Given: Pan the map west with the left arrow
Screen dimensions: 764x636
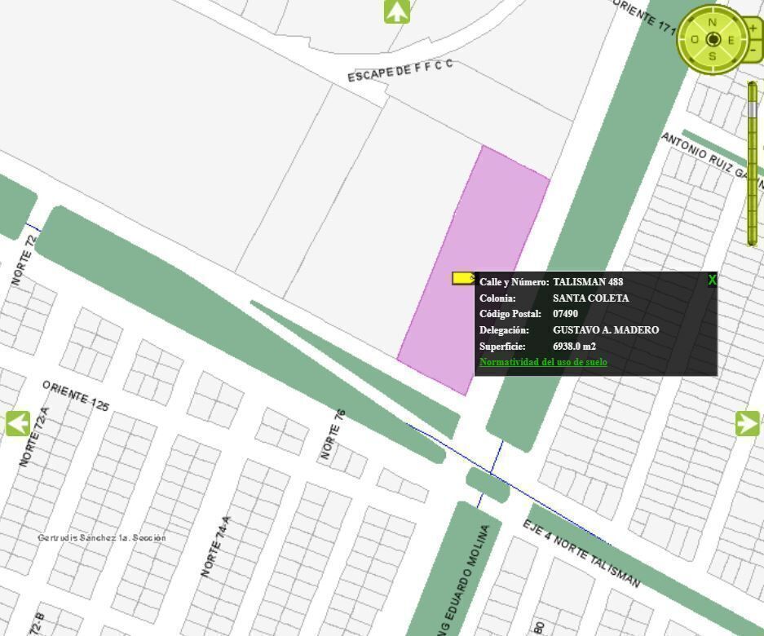Looking at the screenshot, I should tap(18, 423).
